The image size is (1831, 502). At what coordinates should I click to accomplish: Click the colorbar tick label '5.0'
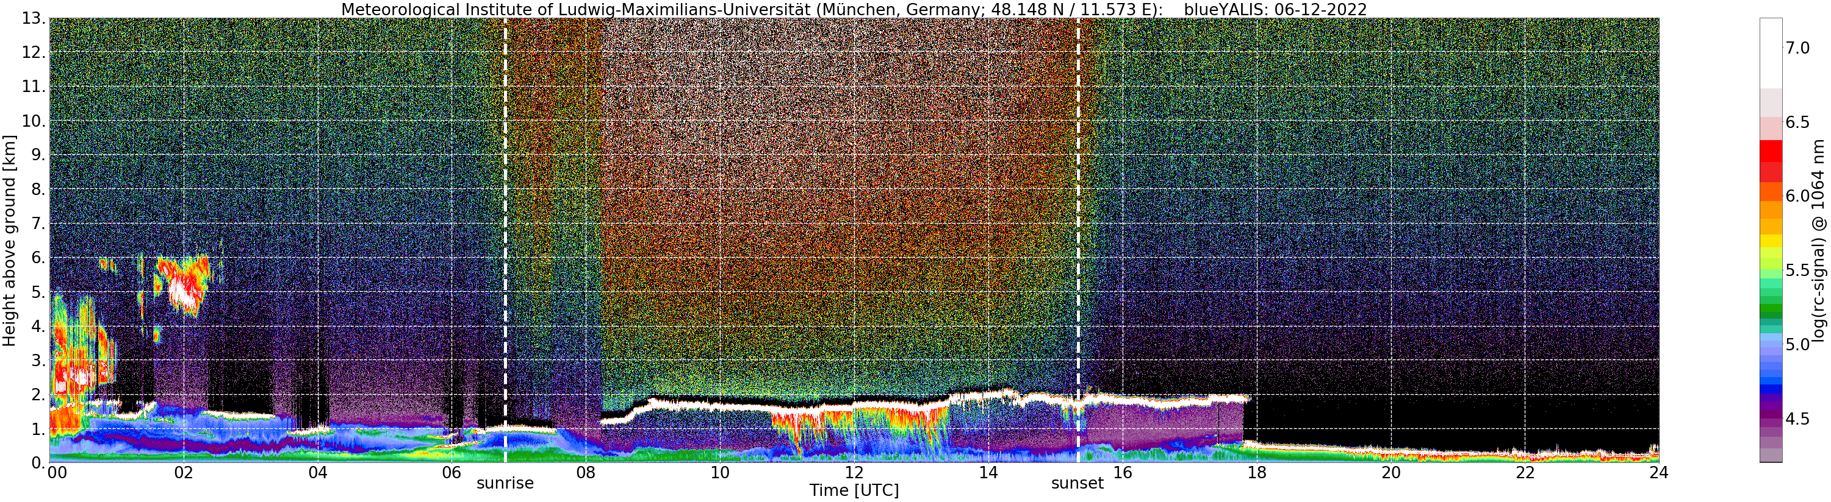1797,344
